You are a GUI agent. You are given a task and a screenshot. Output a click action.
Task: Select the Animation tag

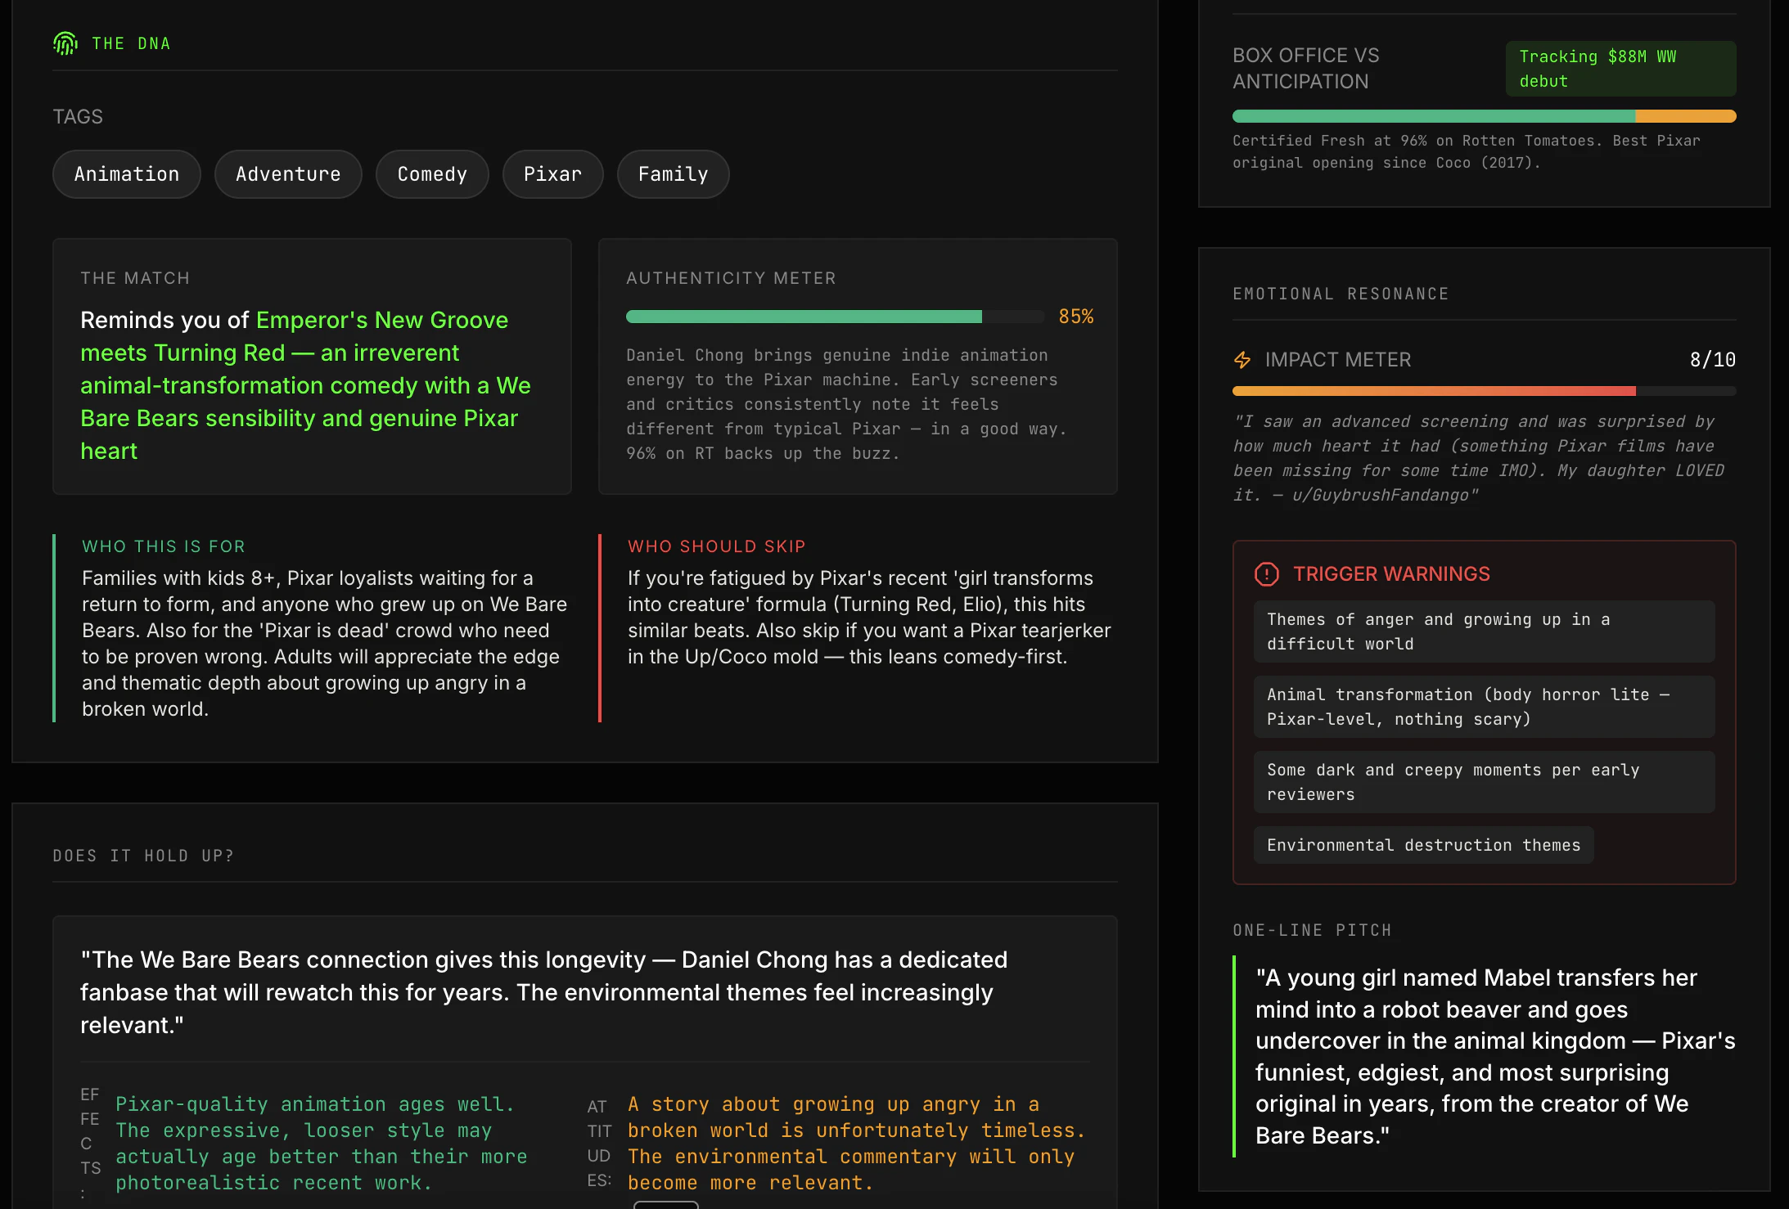tap(126, 173)
